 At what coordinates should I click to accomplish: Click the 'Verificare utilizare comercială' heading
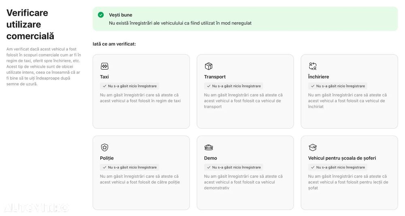click(30, 24)
